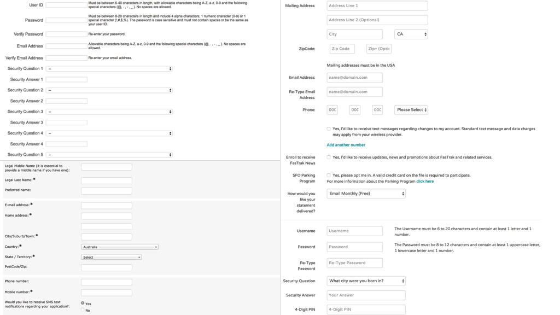The height and width of the screenshot is (315, 560).
Task: Open the Security Question 3 dropdown
Action: pos(109,112)
